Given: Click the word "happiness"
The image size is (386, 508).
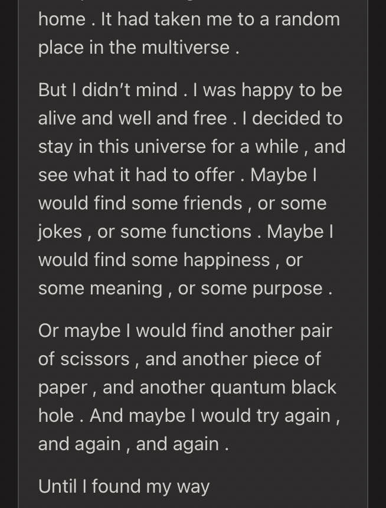Looking at the screenshot, I should [227, 260].
